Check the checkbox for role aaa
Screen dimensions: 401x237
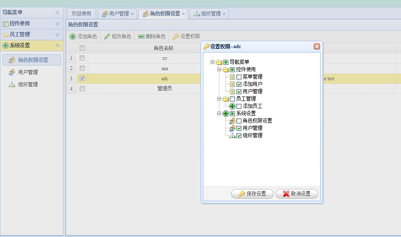pos(82,68)
